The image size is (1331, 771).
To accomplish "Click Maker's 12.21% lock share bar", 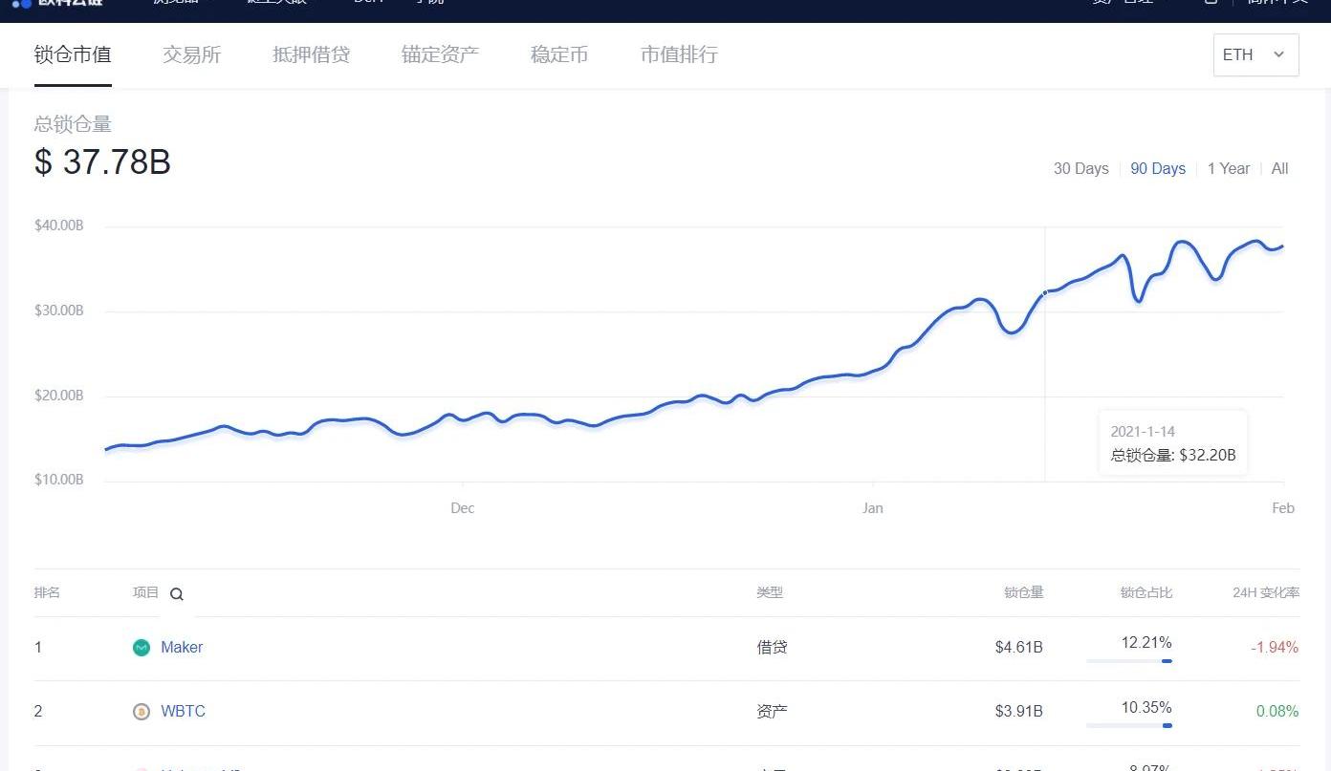I will click(x=1129, y=660).
